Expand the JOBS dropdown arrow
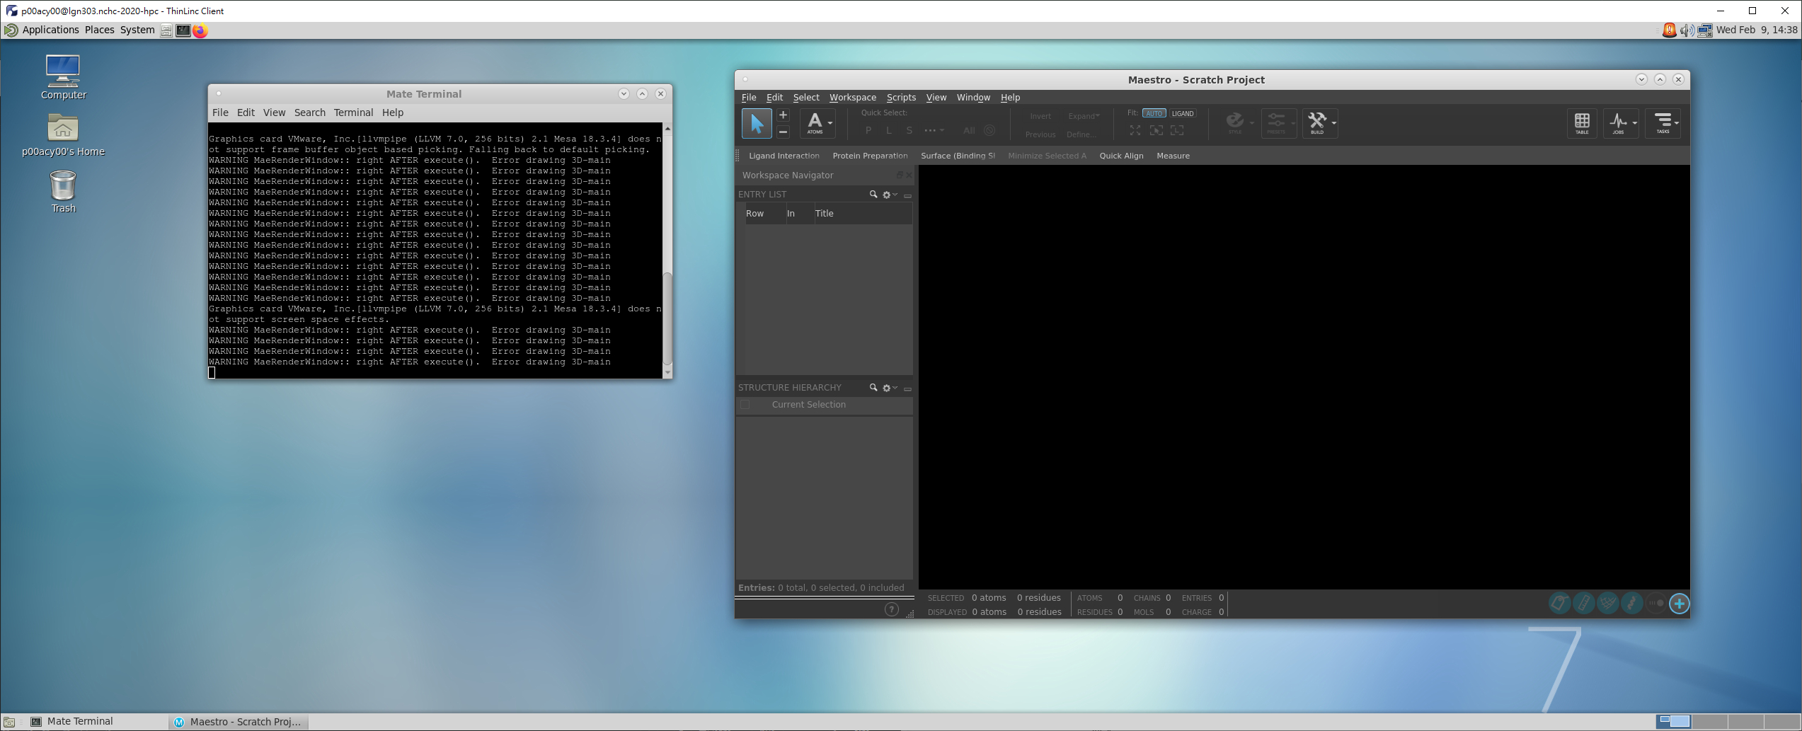1802x731 pixels. coord(1634,123)
